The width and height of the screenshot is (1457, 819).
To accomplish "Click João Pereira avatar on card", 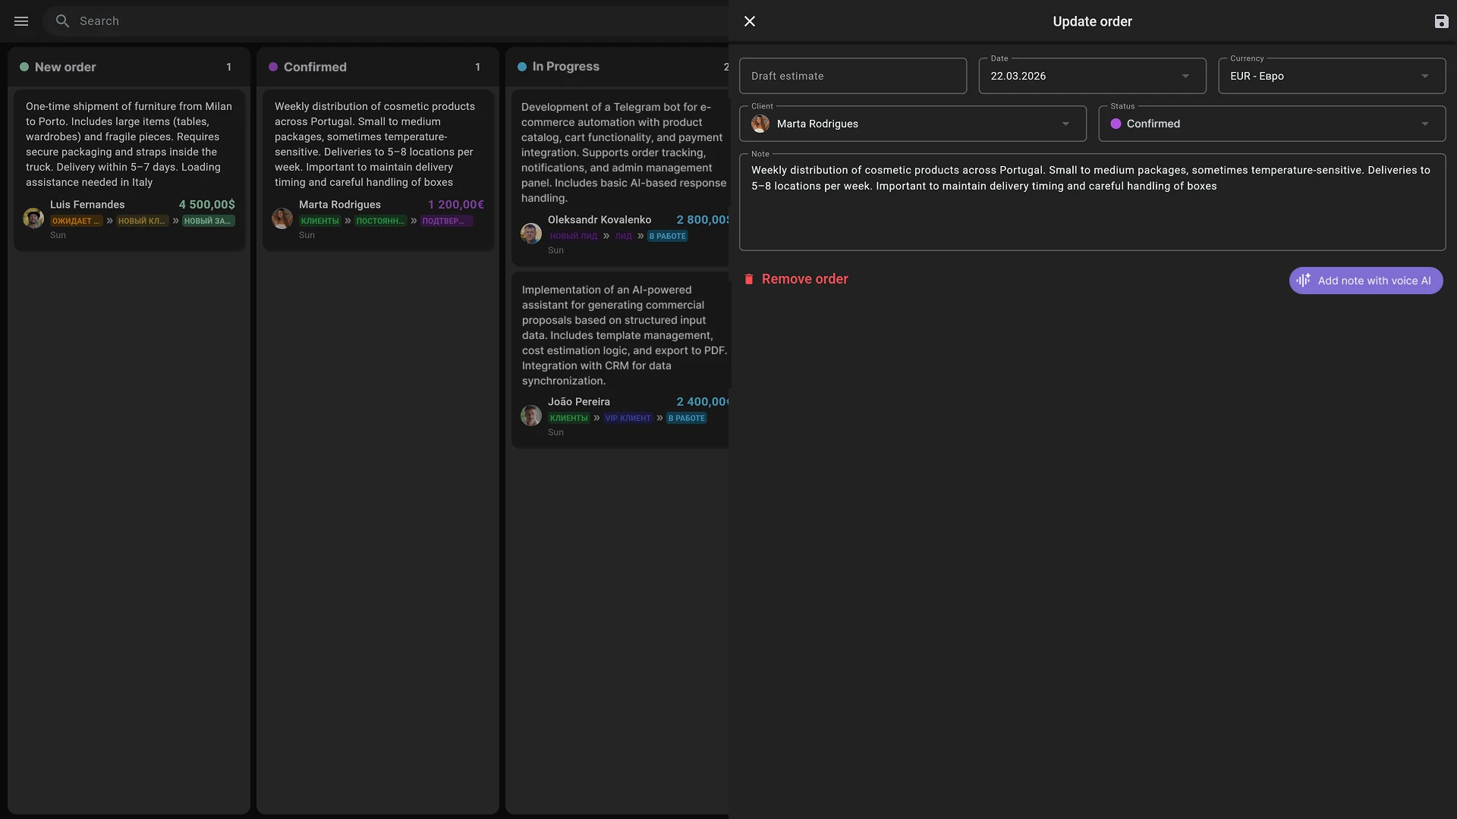I will pos(531,416).
